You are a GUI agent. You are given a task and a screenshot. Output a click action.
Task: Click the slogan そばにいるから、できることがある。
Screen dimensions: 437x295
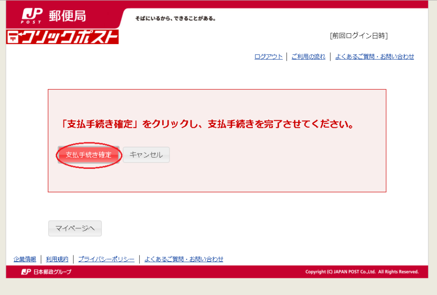[x=175, y=19]
